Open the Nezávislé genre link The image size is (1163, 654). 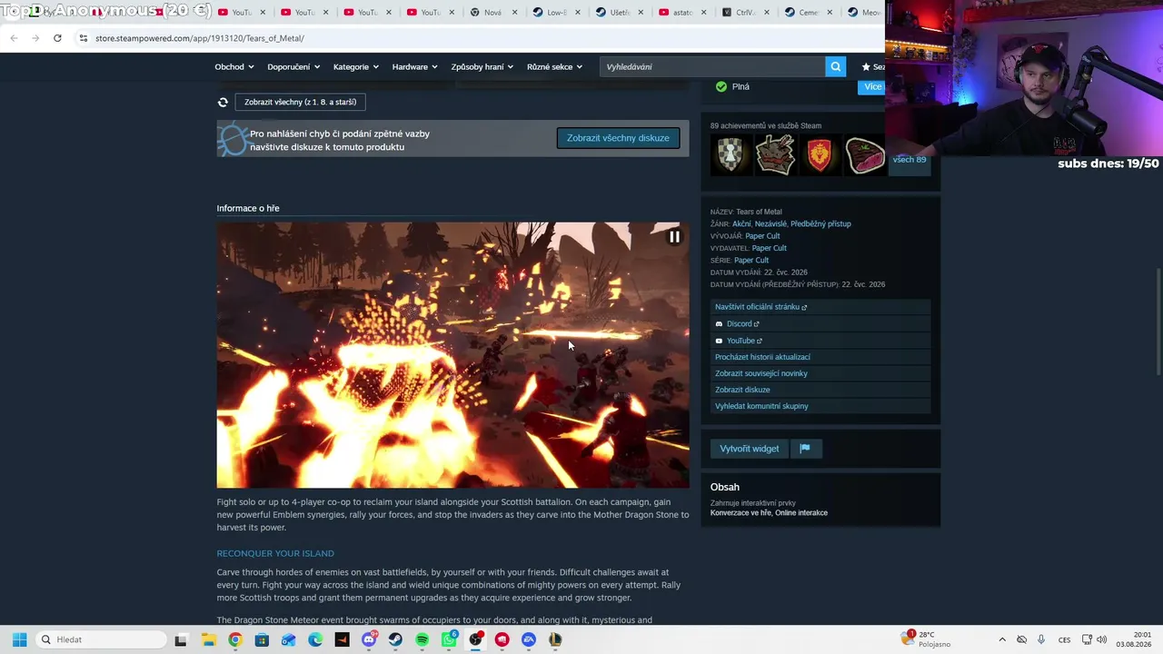(x=770, y=223)
